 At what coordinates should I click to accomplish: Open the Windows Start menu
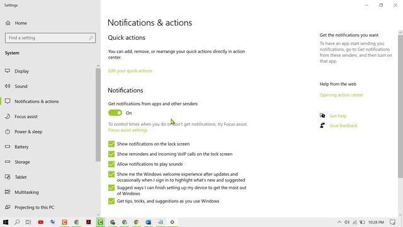[x=6, y=222]
